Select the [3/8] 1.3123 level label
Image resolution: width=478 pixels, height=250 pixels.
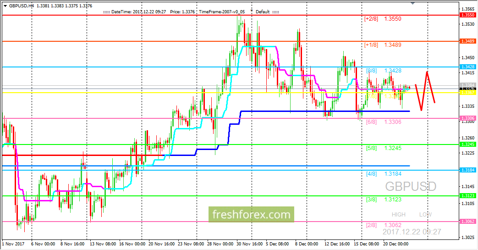click(384, 200)
